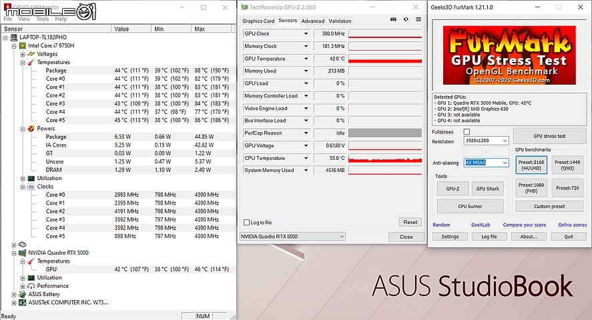This screenshot has height=320, width=592.
Task: Open the Memory Clock sensor dropdown arrow
Action: click(x=306, y=46)
